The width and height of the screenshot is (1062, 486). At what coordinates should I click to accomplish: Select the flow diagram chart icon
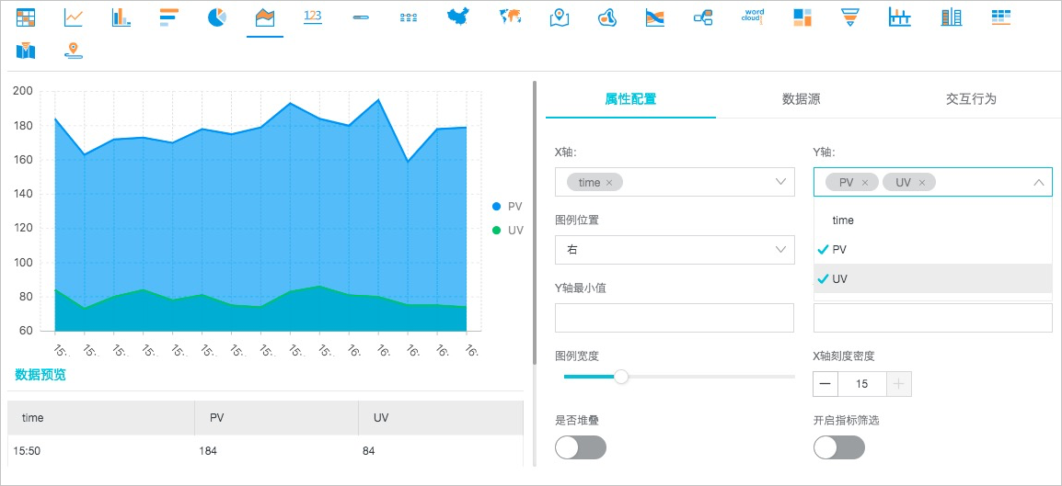[409, 17]
